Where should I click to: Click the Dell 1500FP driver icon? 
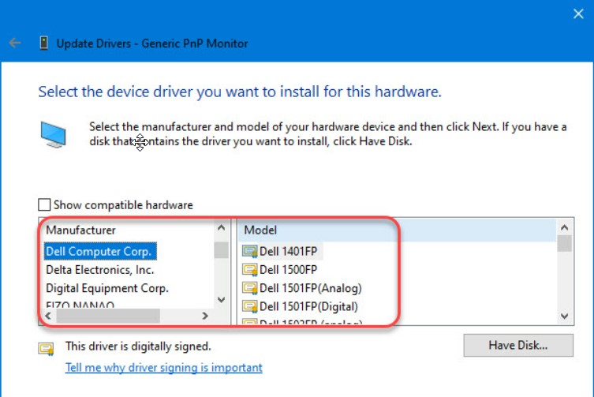tap(250, 270)
